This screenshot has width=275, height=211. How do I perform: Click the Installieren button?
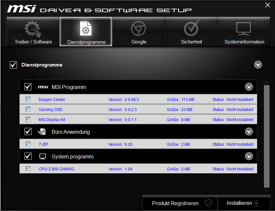[x=244, y=203]
